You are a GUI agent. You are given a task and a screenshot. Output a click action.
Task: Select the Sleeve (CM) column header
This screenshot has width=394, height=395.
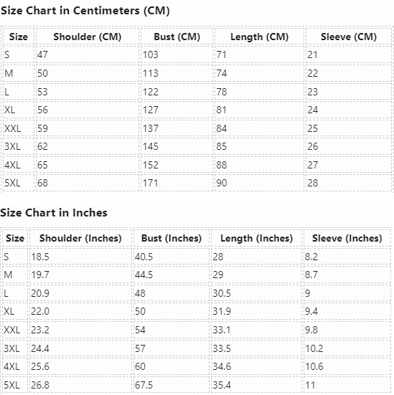(x=349, y=37)
